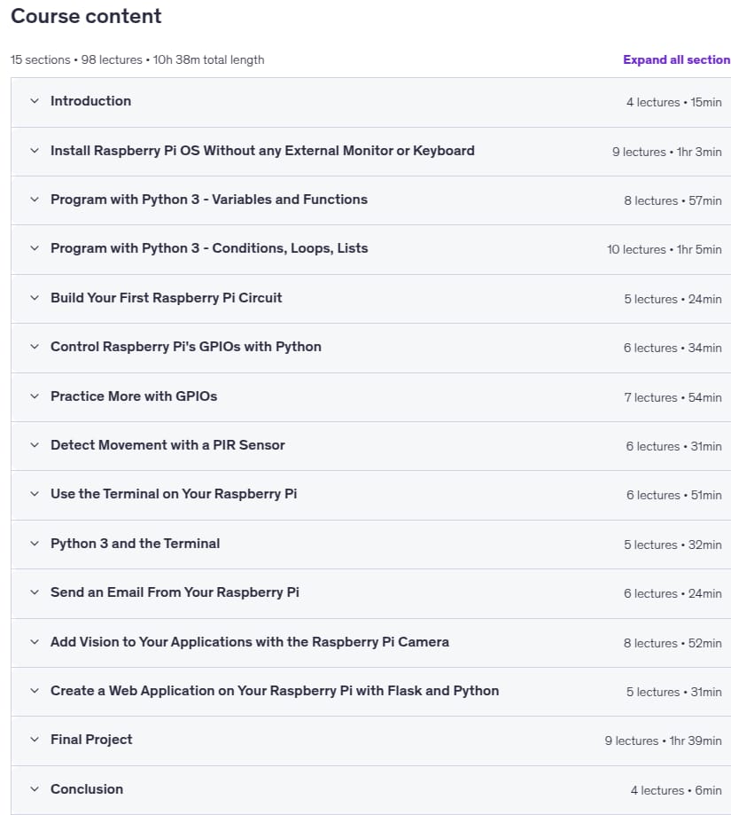The image size is (731, 815).
Task: Expand the Conclusion section chevron
Action: [x=35, y=789]
